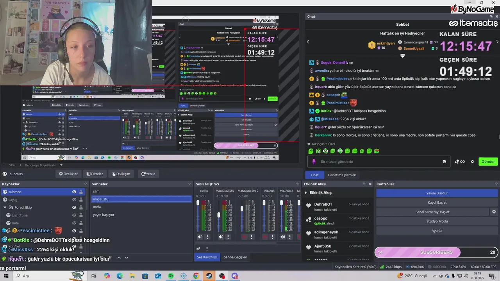Mute the Masaüstü Ses channel

point(221,237)
